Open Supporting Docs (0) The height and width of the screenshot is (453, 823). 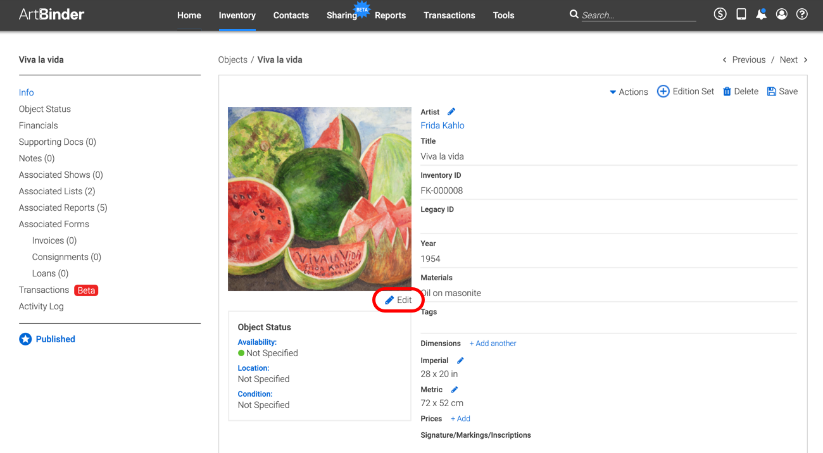[58, 142]
